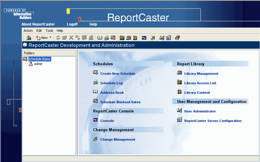260x162 pixels.
Task: Open the ReportCaster Server Configuration link
Action: (213, 121)
